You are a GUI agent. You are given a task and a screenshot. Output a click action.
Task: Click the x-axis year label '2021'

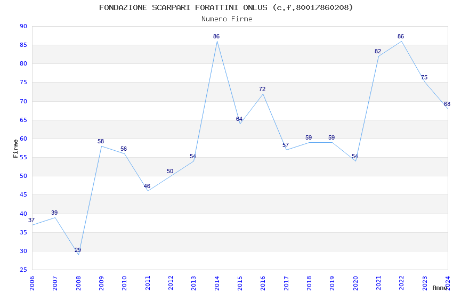pyautogui.click(x=379, y=283)
